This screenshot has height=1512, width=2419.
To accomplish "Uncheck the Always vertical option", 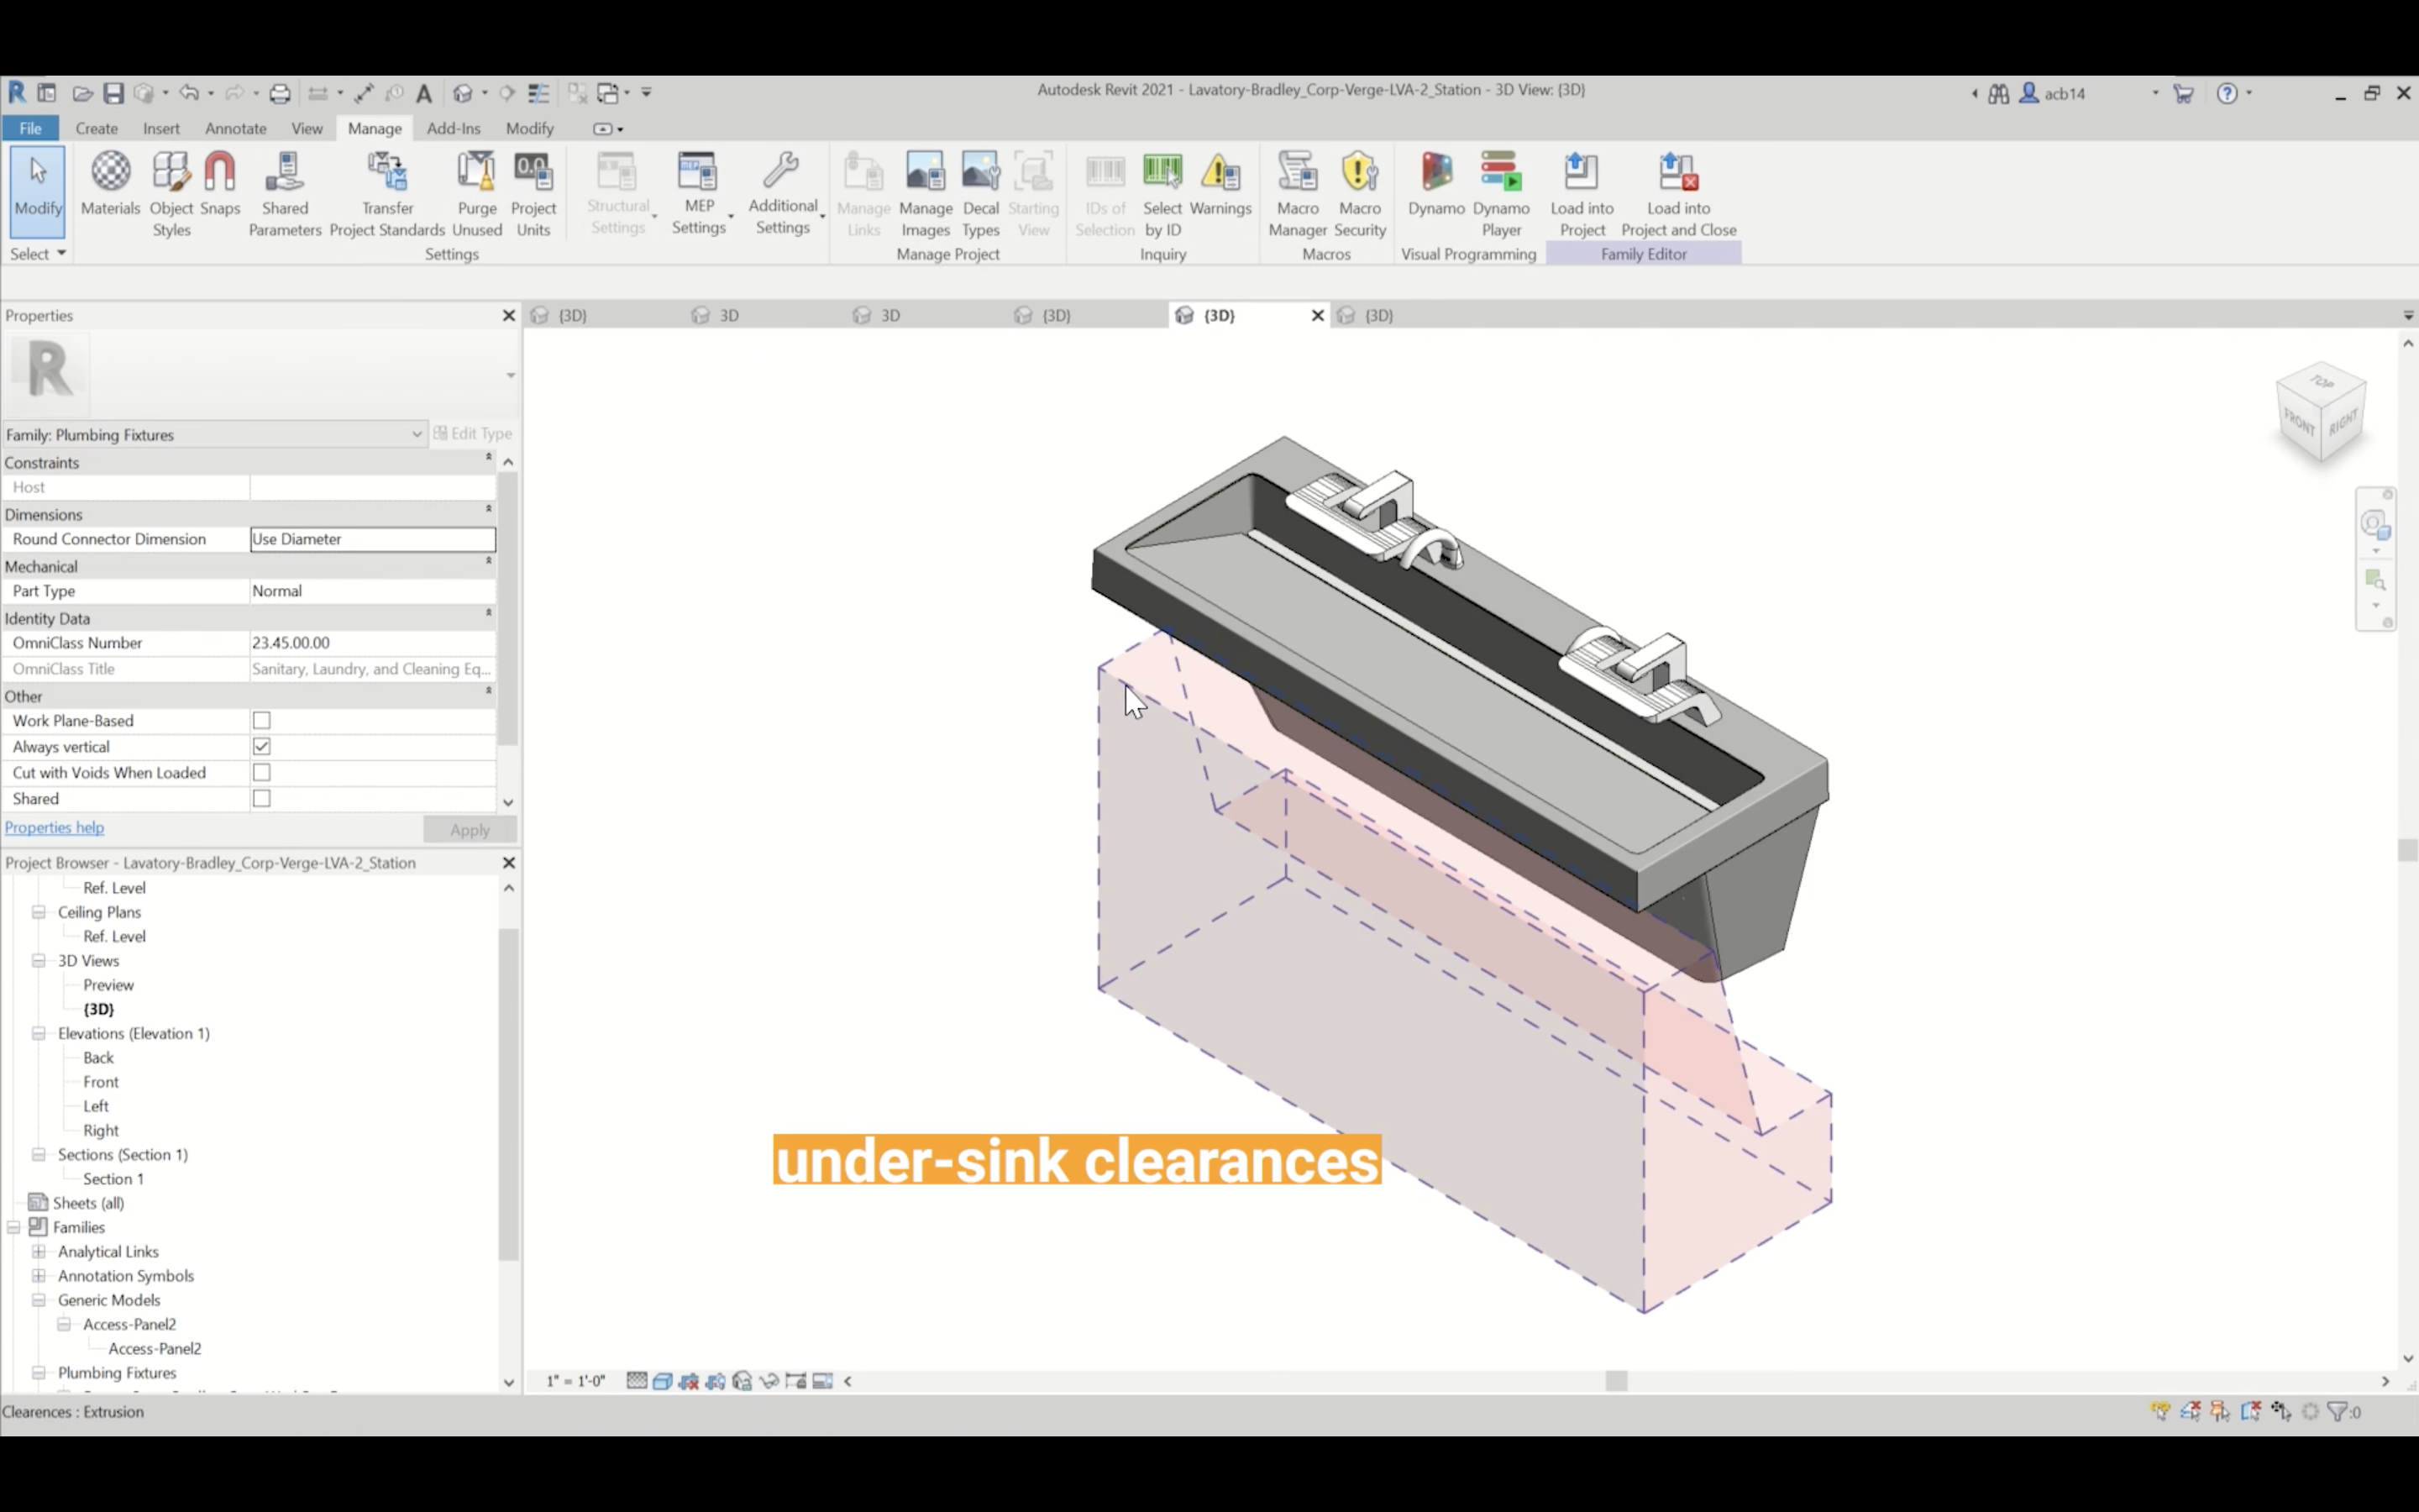I will [262, 747].
